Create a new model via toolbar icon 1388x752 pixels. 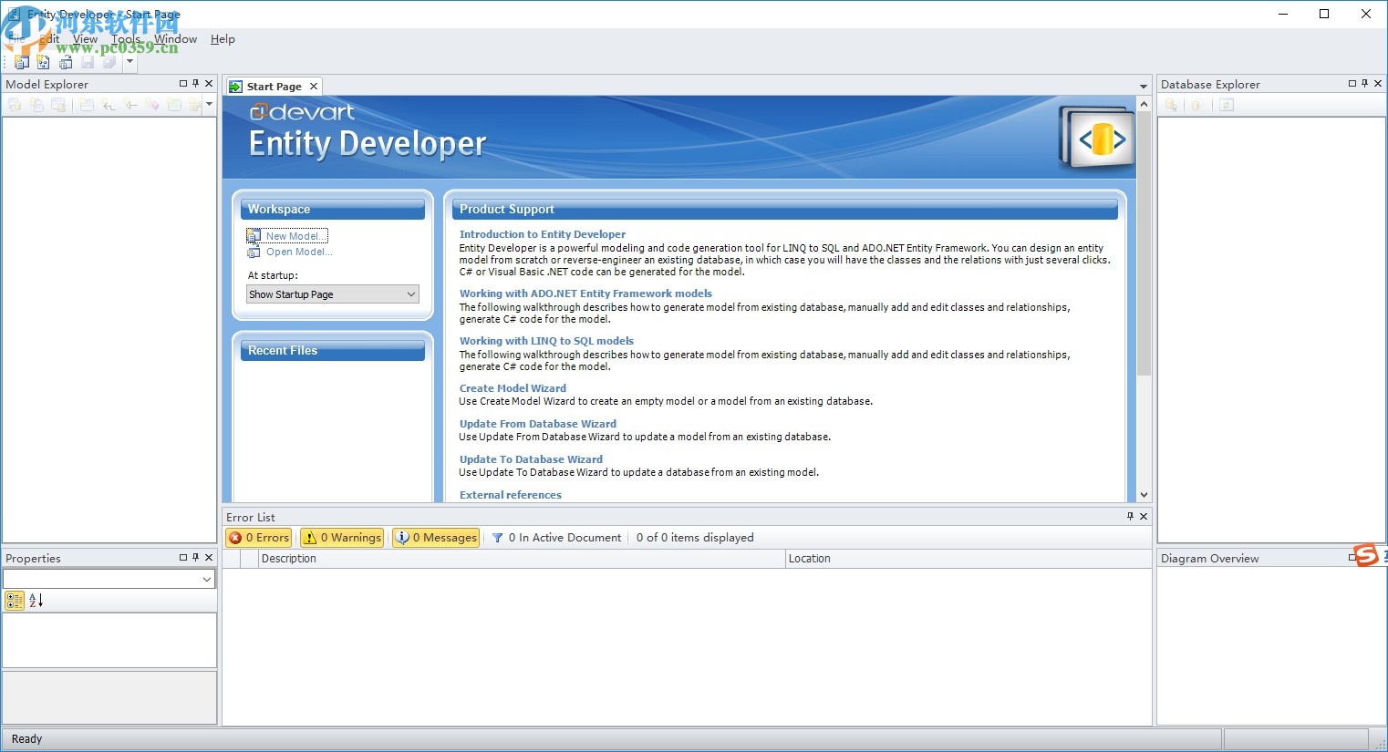21,62
